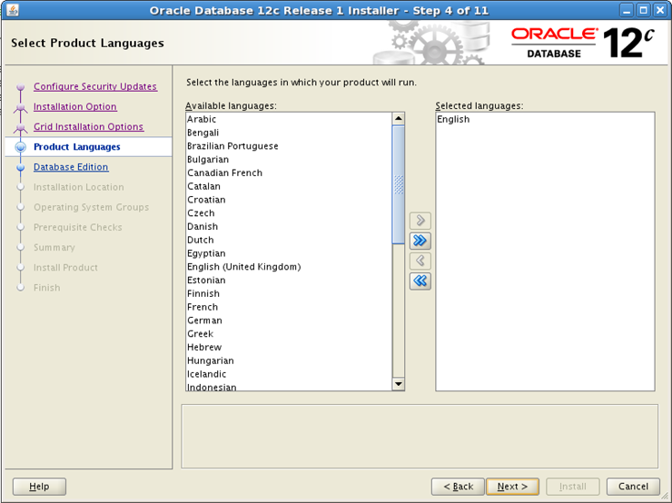Select Bulgarian in available languages
Screen dimensions: 672x503
pyautogui.click(x=289, y=160)
